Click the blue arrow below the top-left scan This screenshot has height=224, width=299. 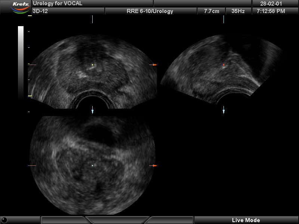(x=92, y=111)
